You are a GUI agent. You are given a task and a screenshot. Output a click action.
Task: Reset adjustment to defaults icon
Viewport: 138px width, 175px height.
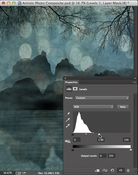[x=112, y=170]
